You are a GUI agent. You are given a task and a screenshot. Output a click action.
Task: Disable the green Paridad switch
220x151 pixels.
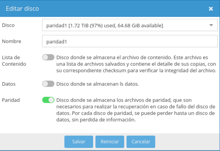48,100
